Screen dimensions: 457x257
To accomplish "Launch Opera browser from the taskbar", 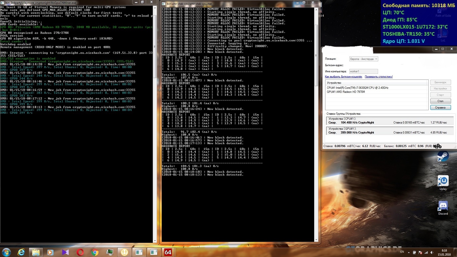I will pos(80,252).
